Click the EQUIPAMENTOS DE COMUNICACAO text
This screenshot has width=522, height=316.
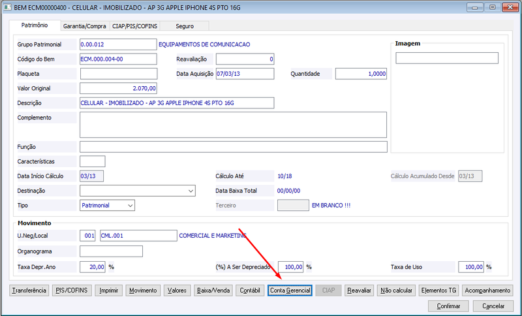tap(204, 44)
